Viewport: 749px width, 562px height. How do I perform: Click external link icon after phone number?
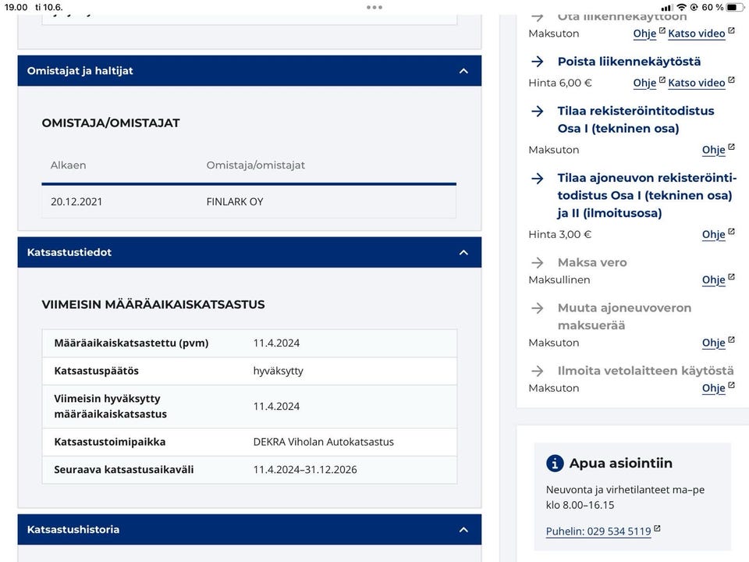(657, 528)
